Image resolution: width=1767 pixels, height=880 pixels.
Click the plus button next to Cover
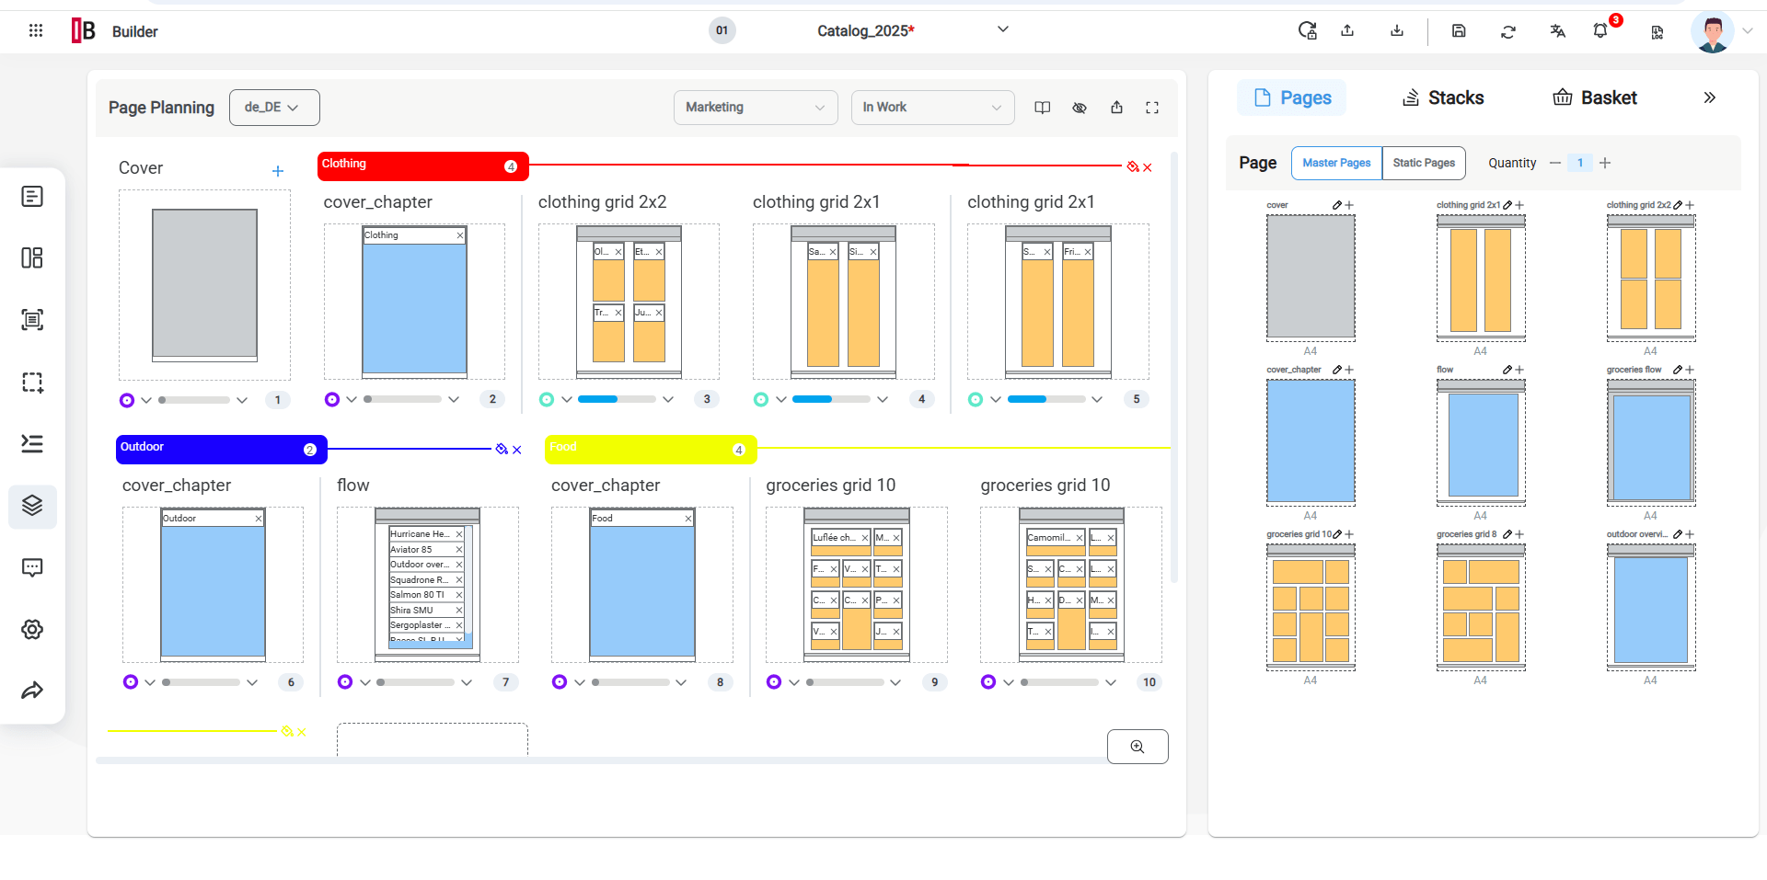278,170
